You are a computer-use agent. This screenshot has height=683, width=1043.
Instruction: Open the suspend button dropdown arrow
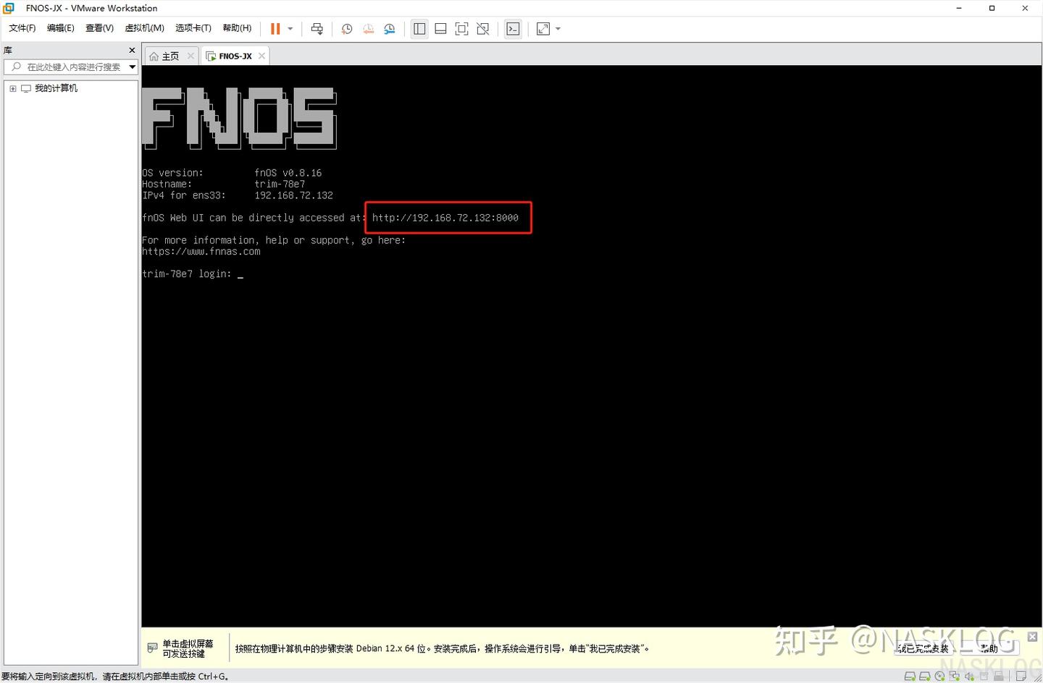coord(289,28)
